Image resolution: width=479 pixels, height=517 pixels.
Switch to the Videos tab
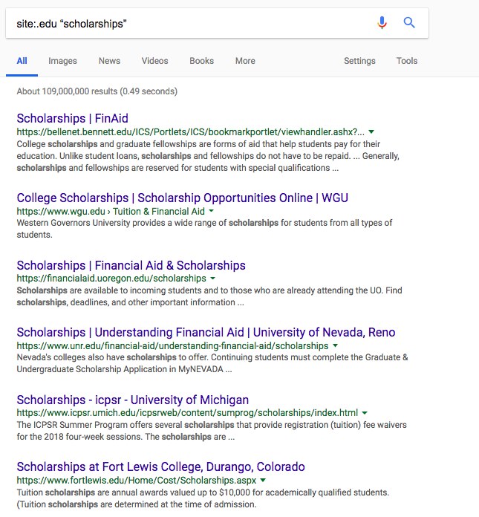point(154,61)
